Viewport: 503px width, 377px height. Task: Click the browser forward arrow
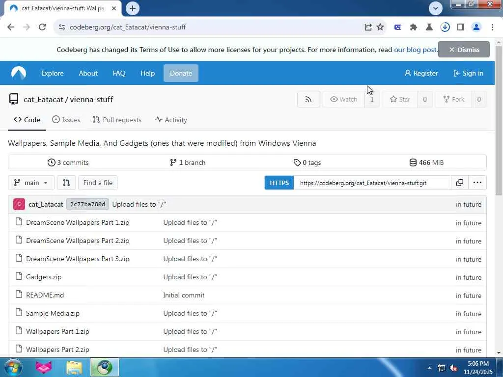[x=27, y=27]
